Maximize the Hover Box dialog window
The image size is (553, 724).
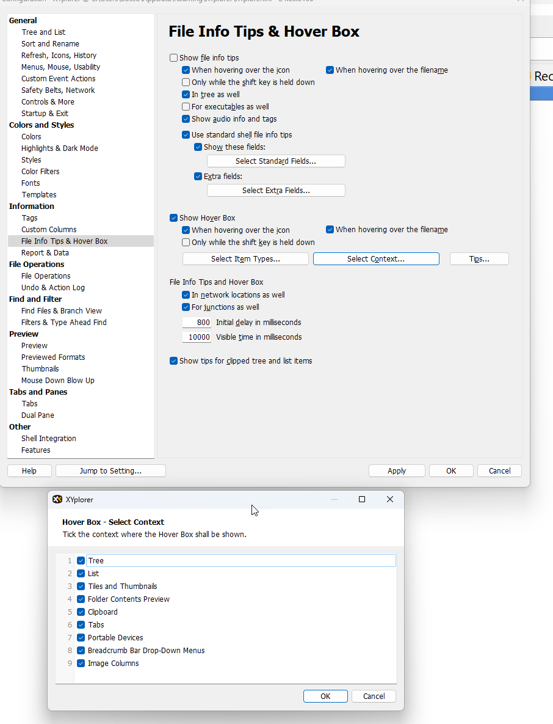362,499
